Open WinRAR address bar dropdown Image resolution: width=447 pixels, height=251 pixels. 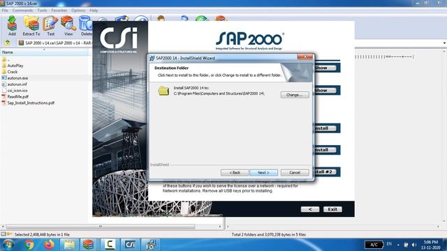point(444,43)
